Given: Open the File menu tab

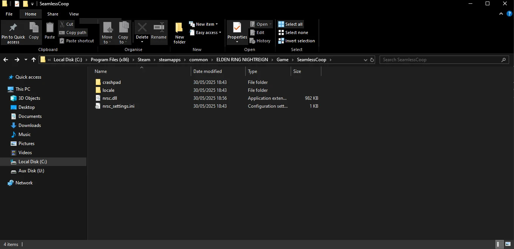Looking at the screenshot, I should (x=9, y=14).
